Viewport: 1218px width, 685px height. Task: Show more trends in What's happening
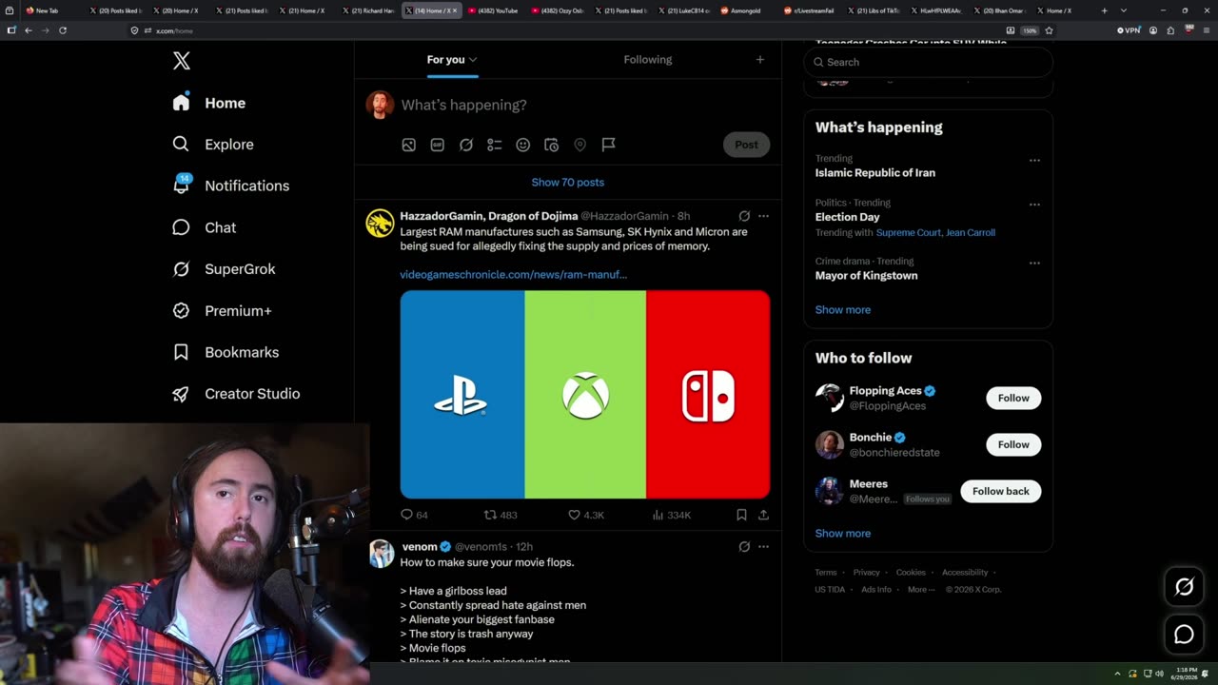(842, 309)
